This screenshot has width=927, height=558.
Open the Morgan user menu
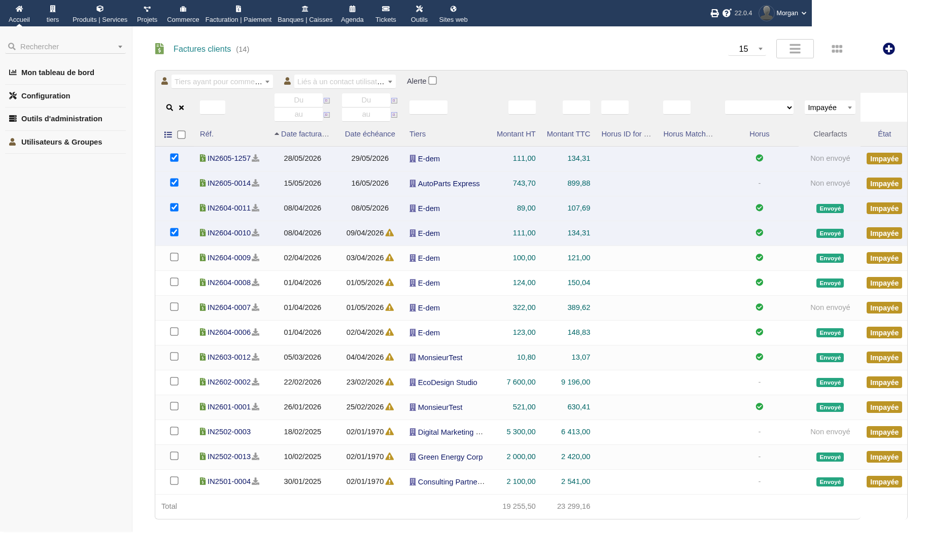[782, 13]
